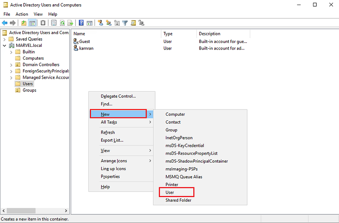
Task: Open Properties from the context menu
Action: pos(110,176)
